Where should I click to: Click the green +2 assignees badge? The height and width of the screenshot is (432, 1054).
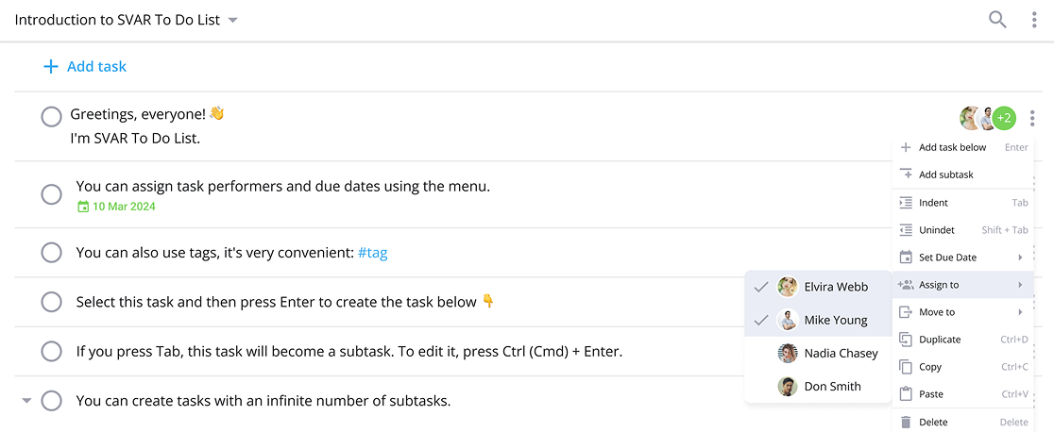click(x=1004, y=118)
